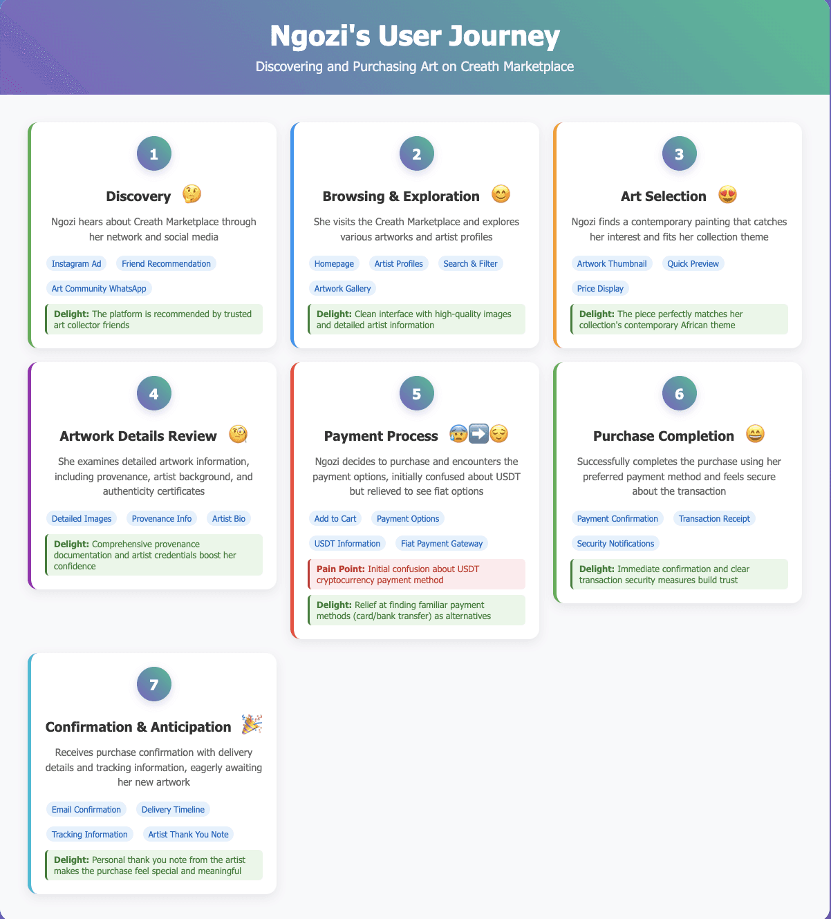The width and height of the screenshot is (831, 919).
Task: Click the step 7 number badge
Action: click(x=153, y=685)
